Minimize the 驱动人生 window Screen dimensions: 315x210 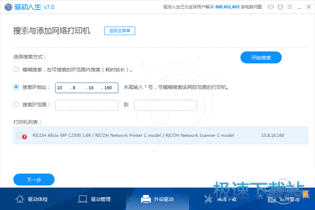299,7
